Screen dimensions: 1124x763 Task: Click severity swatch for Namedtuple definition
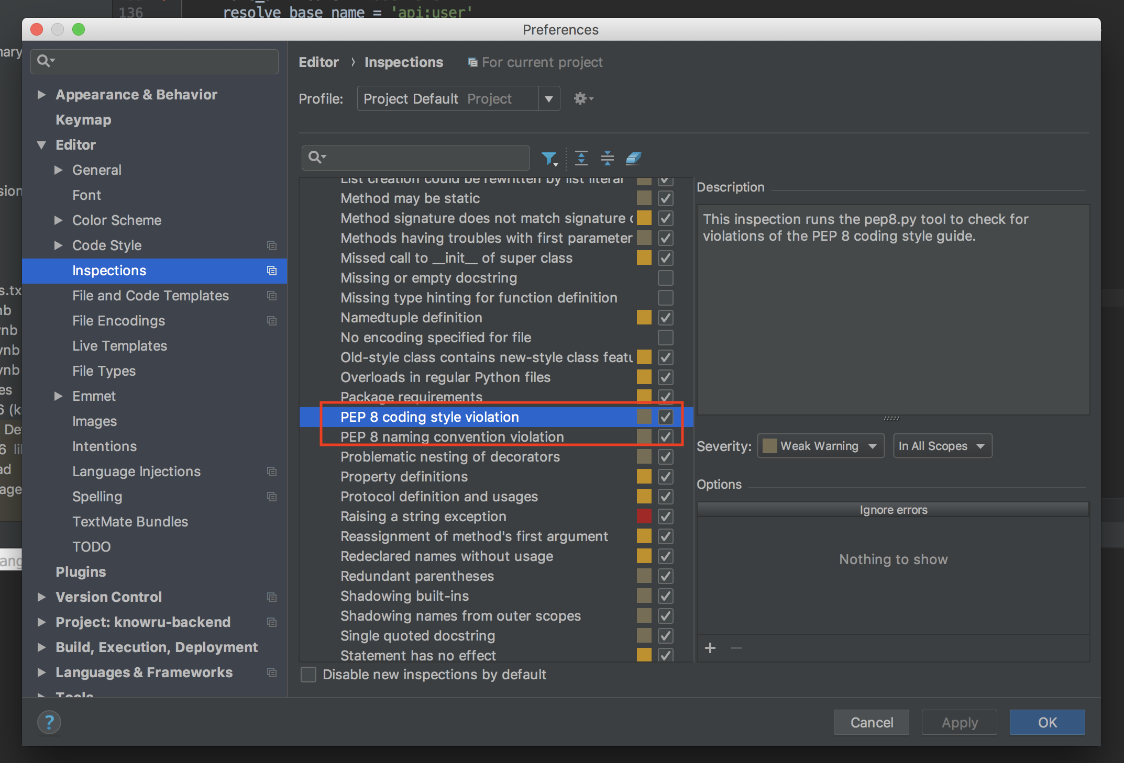point(644,318)
